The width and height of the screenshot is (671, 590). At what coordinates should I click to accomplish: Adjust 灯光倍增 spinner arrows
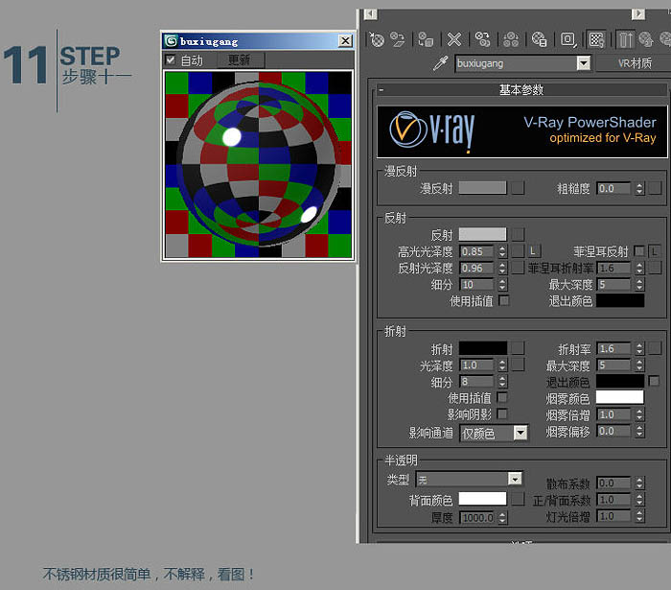click(x=639, y=516)
